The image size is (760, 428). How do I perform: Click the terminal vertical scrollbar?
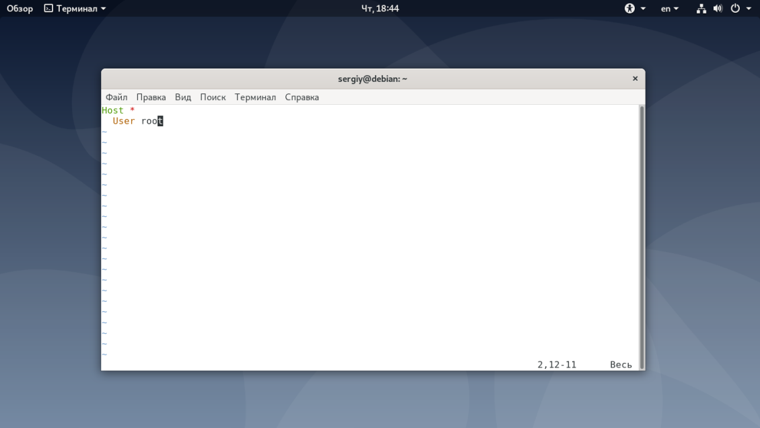point(642,237)
